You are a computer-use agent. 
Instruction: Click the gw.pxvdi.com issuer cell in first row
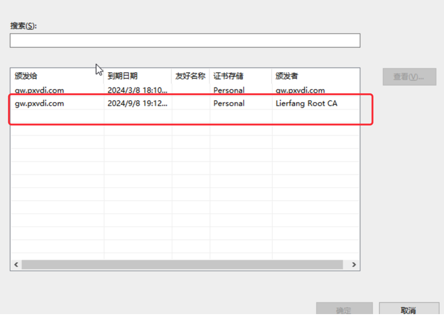(300, 90)
